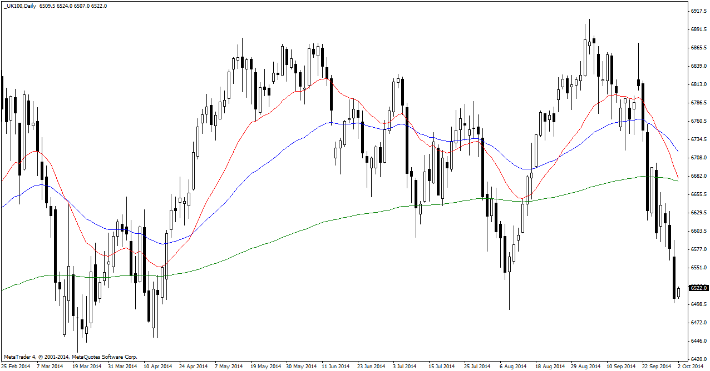Select the 6446.0 price scale label
This screenshot has width=710, height=371.
(699, 341)
